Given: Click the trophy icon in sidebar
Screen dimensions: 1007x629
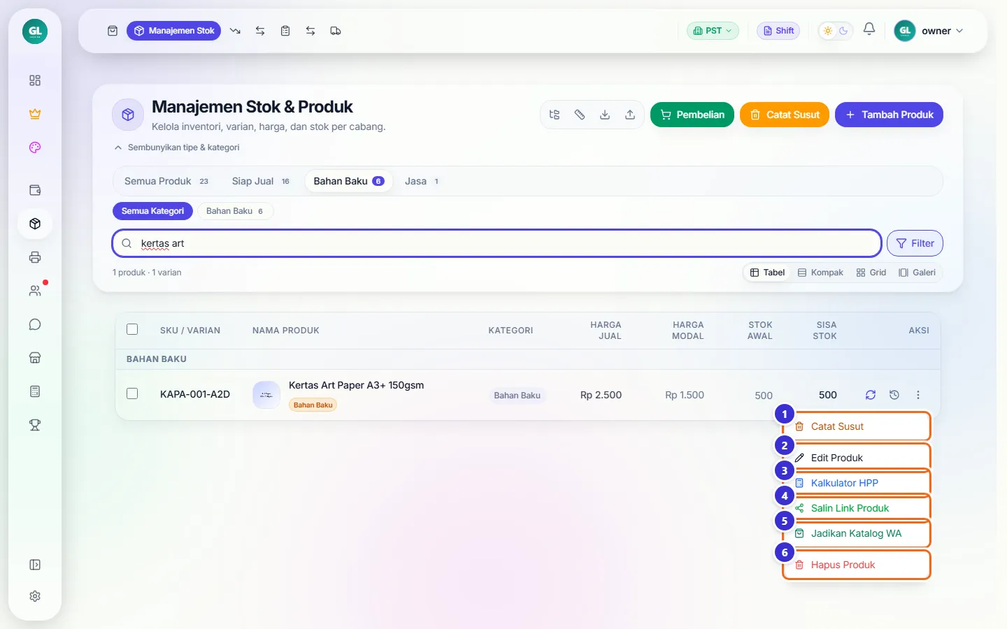Looking at the screenshot, I should [35, 425].
